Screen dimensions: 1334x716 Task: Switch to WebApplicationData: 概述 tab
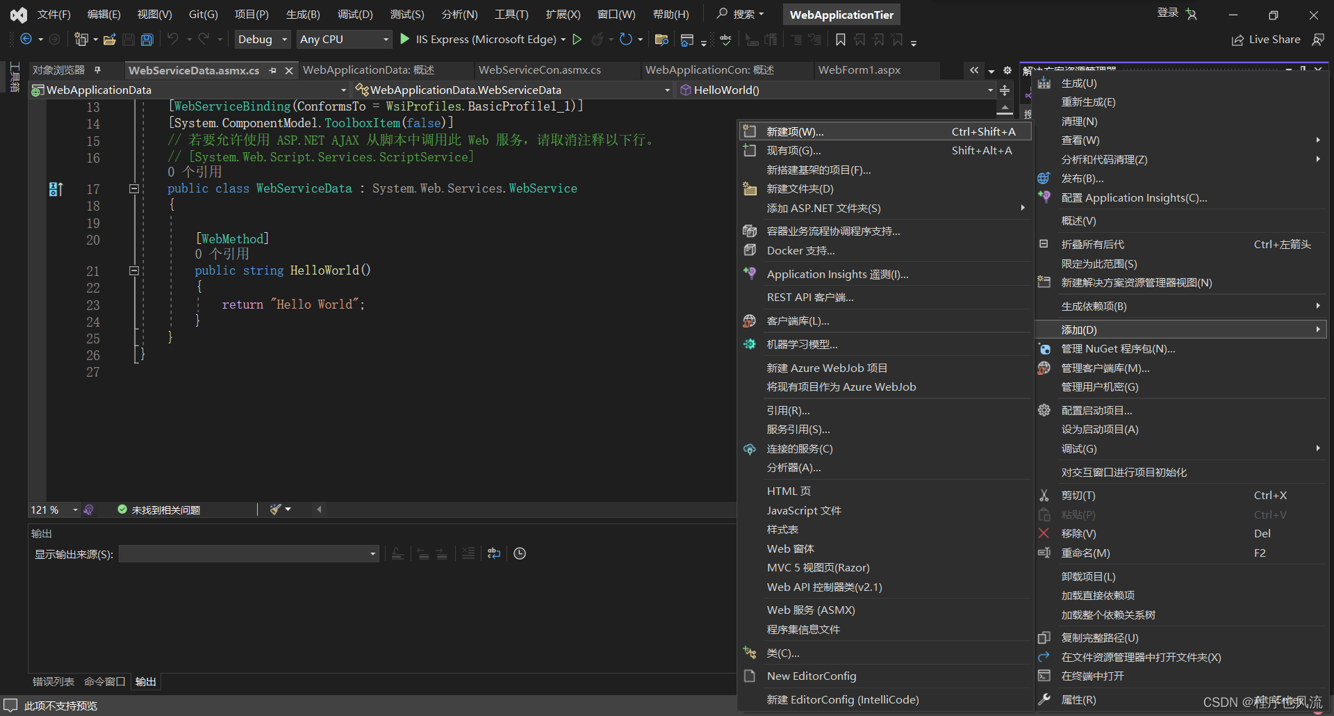pos(368,70)
